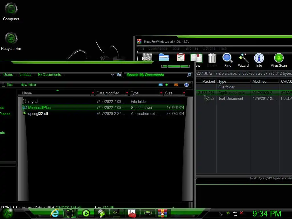Open the media player taskbar icon
Image resolution: width=292 pixels, height=219 pixels.
click(x=86, y=213)
